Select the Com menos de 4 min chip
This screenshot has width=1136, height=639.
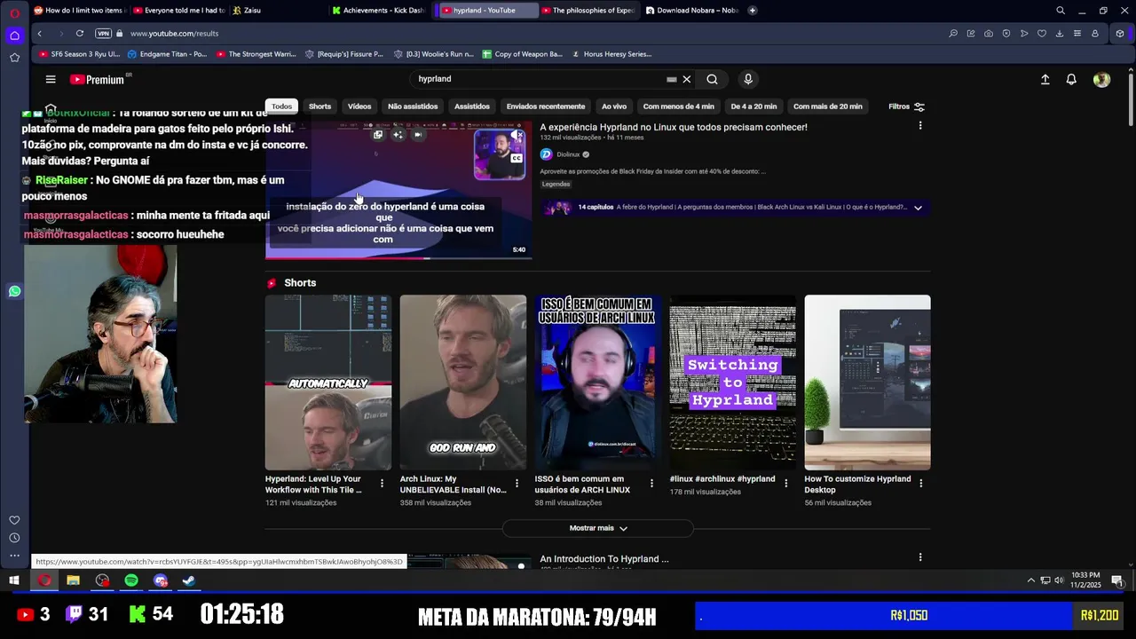point(678,106)
